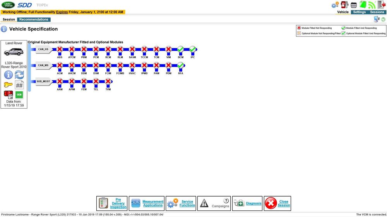Click the TCCM module icon
387x217 pixels.
144,49
